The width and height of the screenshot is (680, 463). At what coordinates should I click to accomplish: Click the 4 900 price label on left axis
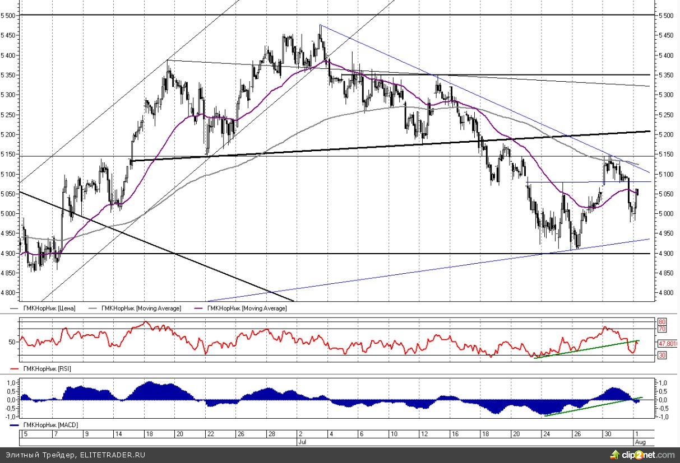click(x=10, y=254)
